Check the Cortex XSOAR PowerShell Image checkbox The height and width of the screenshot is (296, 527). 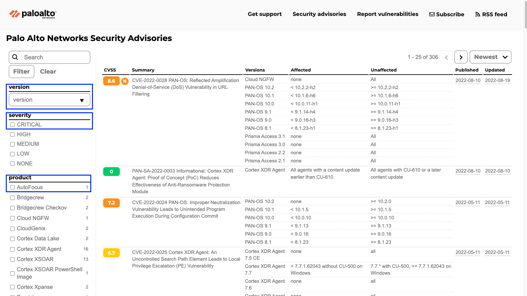[x=13, y=273]
